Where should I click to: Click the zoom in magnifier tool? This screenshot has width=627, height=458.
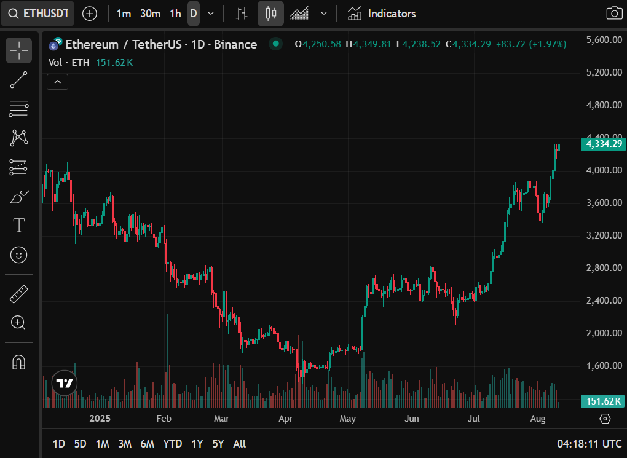pyautogui.click(x=19, y=323)
